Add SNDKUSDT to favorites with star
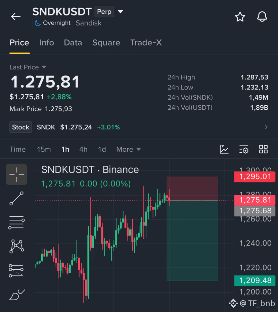 pos(240,17)
